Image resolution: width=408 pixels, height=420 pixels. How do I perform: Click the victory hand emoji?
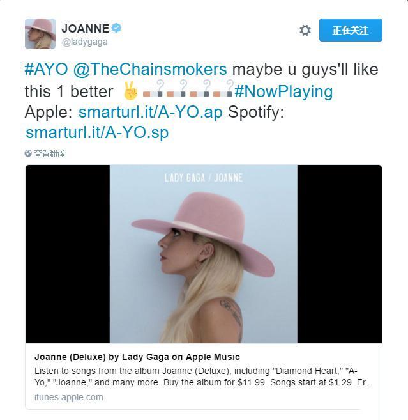130,91
